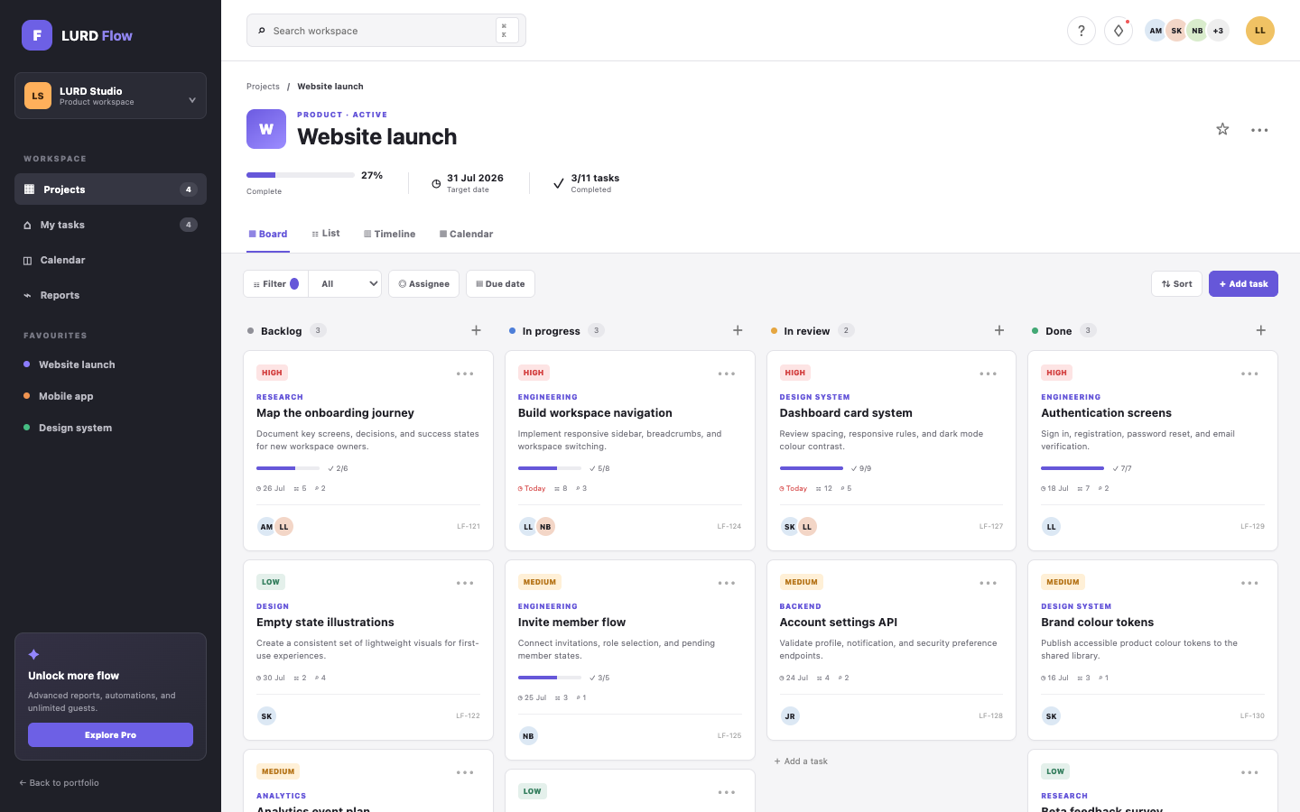Open the All filter dropdown
The width and height of the screenshot is (1300, 812).
(x=345, y=284)
